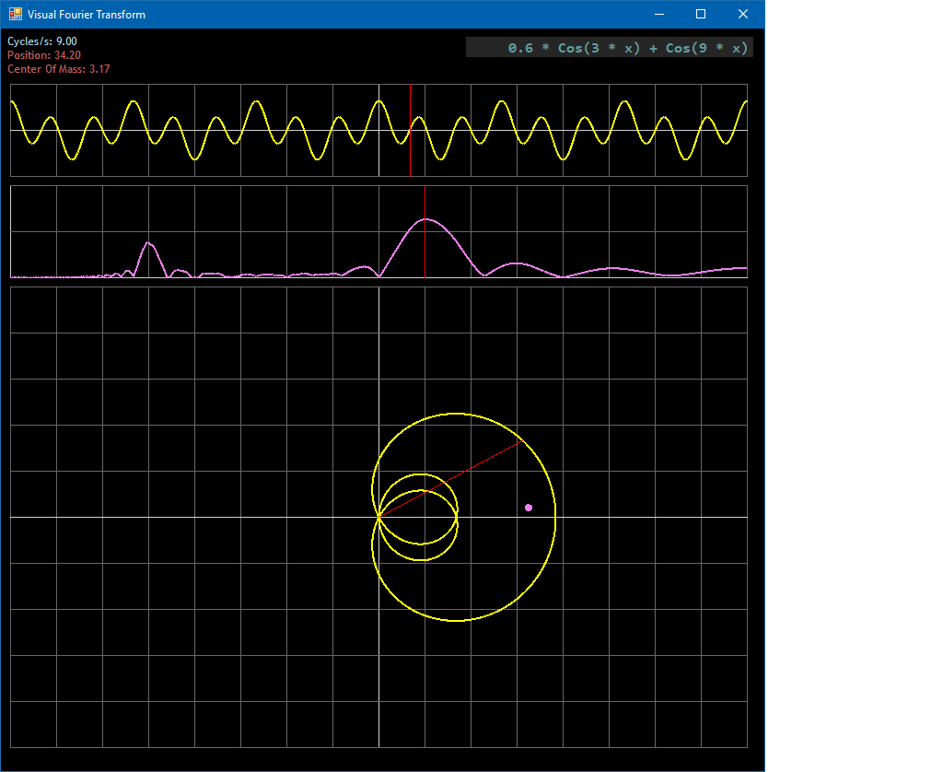This screenshot has height=772, width=943.
Task: Click the top of the small inner yellow loop
Action: tap(421, 474)
